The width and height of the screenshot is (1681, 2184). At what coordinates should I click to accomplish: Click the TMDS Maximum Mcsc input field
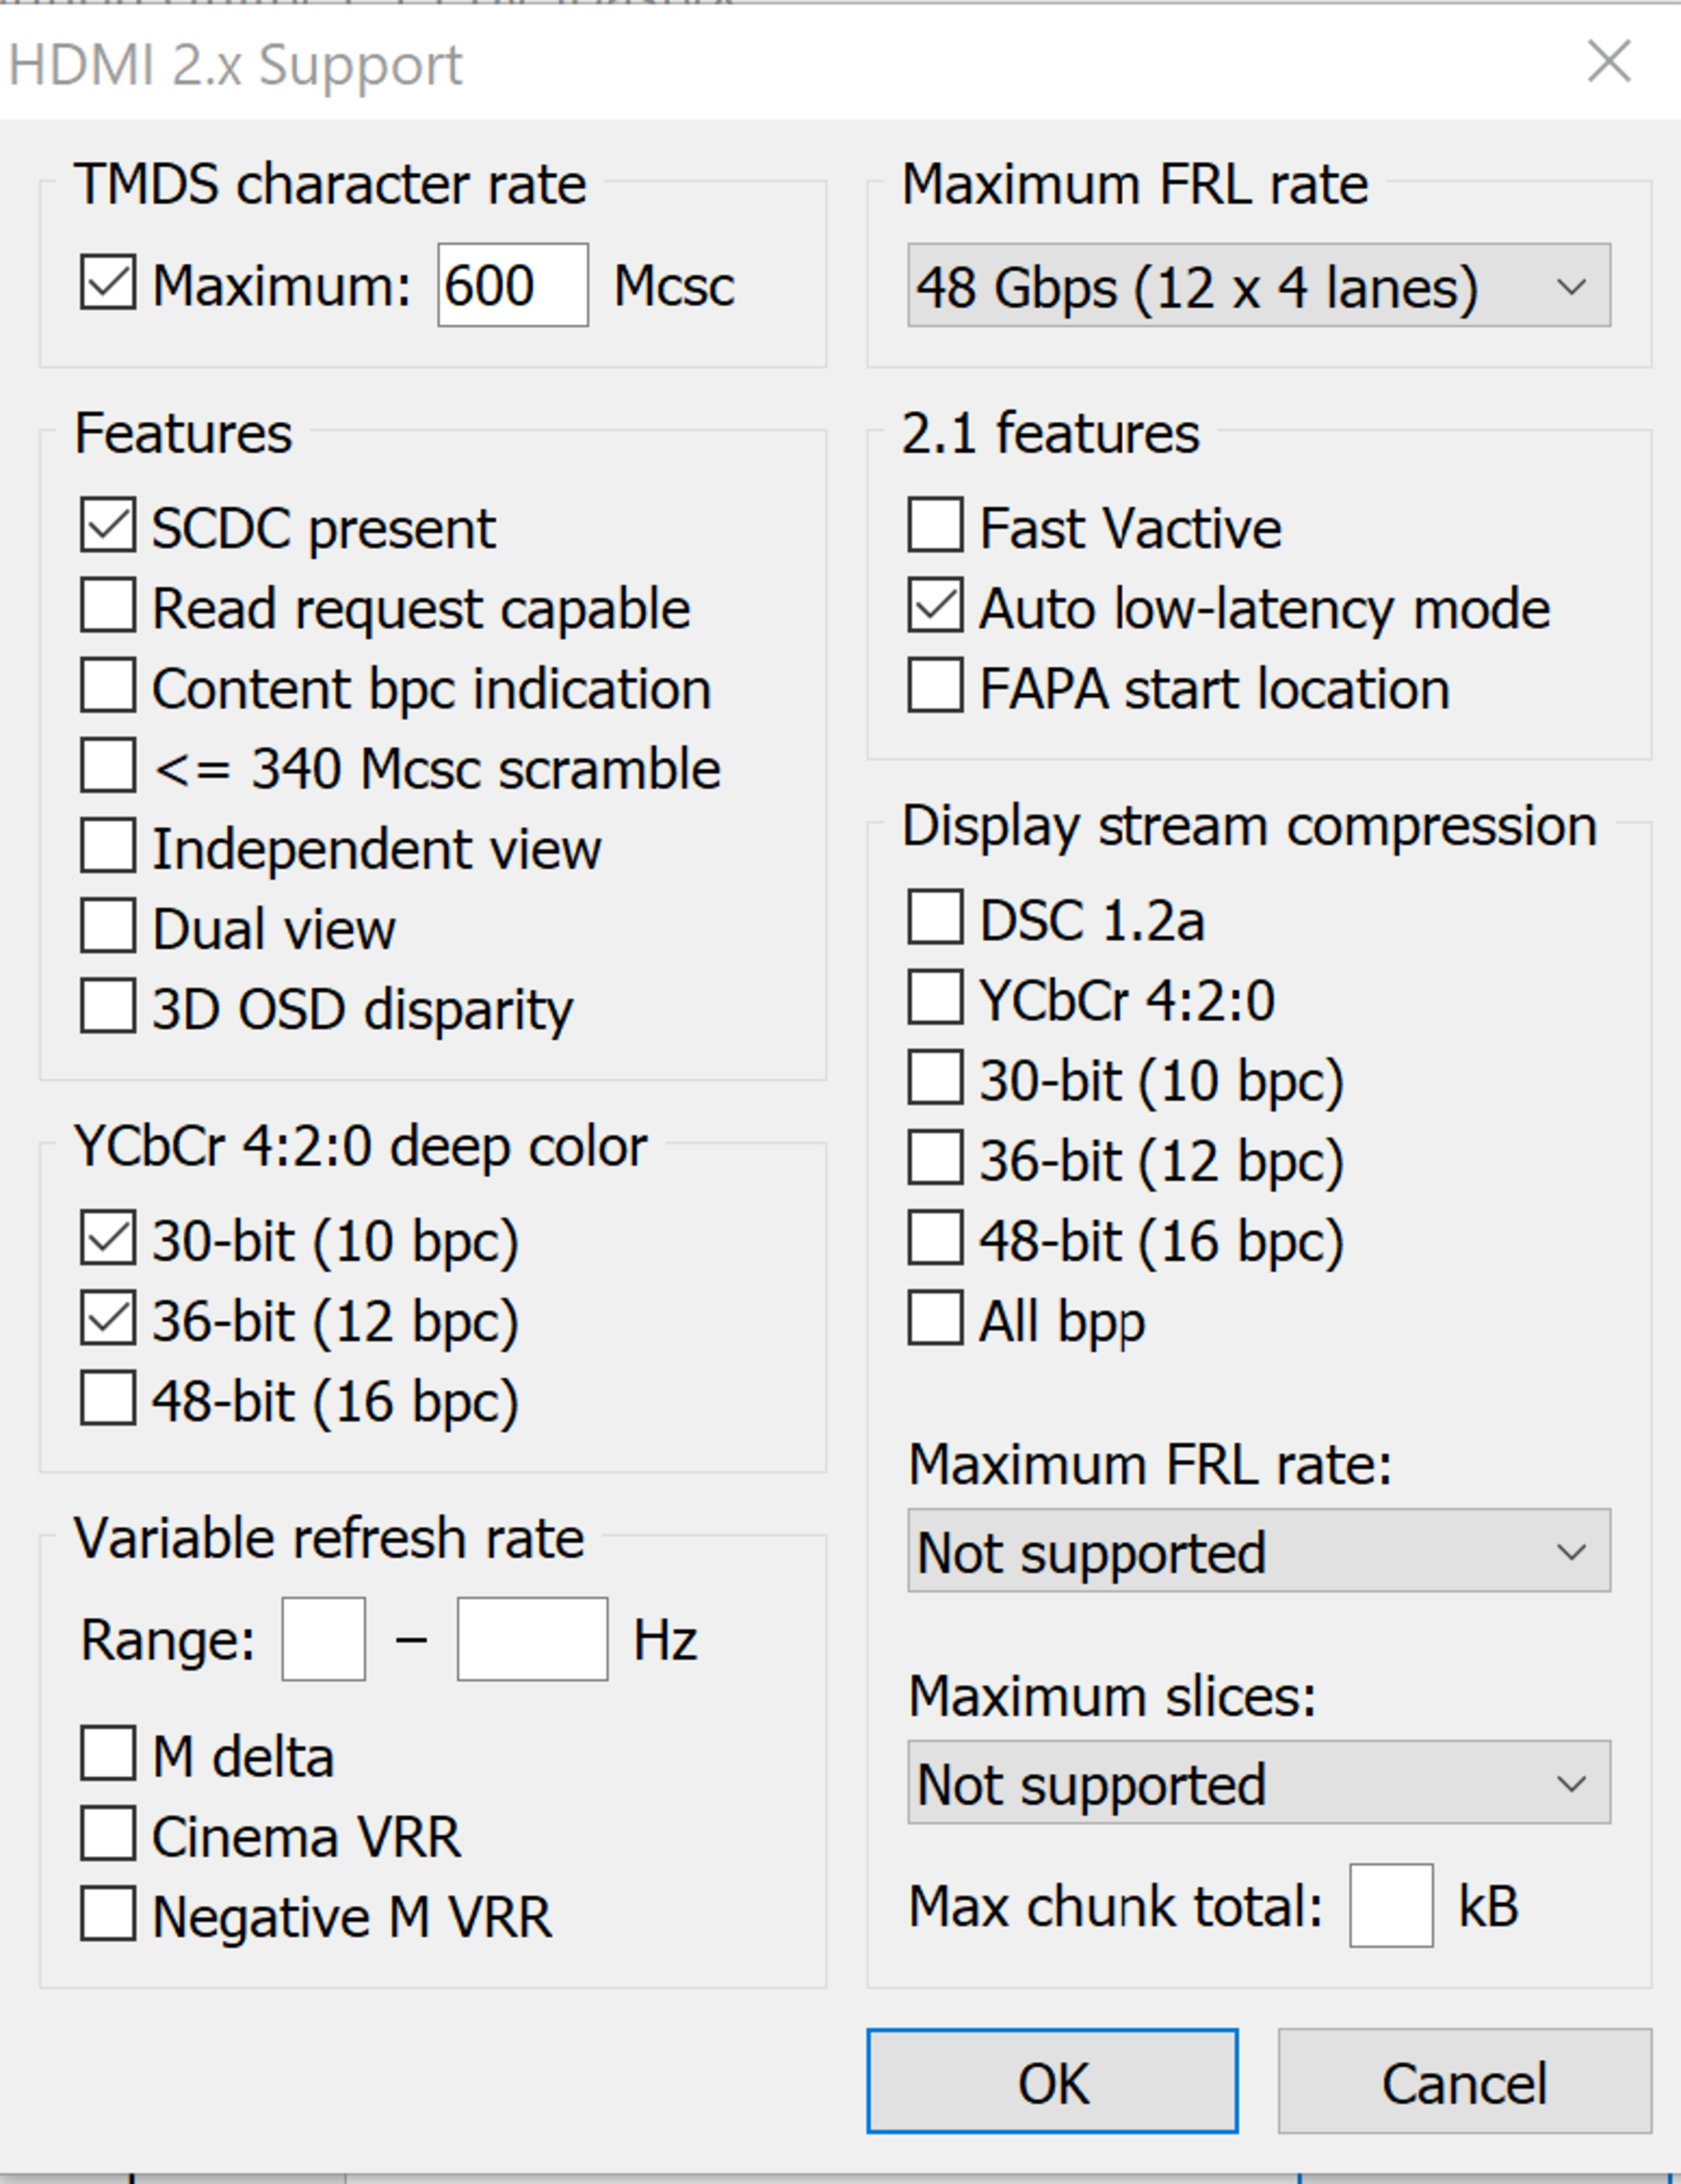click(x=512, y=286)
